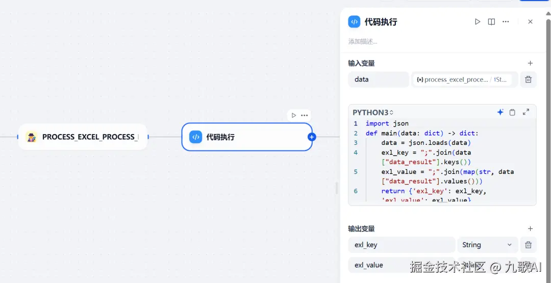Image resolution: width=551 pixels, height=283 pixels.
Task: Open node options ellipsis above 代码执行 node
Action: tap(304, 115)
